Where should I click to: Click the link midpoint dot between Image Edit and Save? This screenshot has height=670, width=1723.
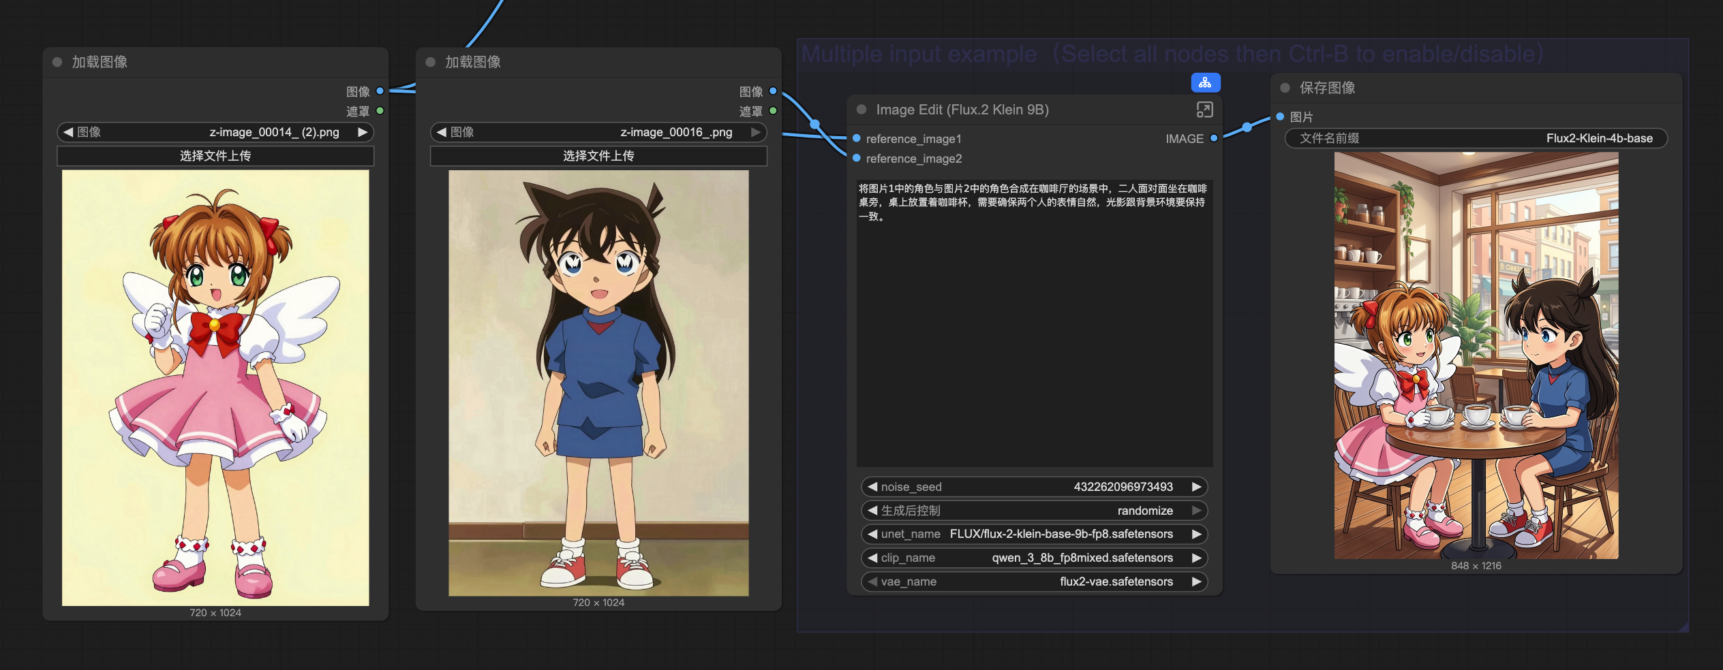pos(1247,127)
